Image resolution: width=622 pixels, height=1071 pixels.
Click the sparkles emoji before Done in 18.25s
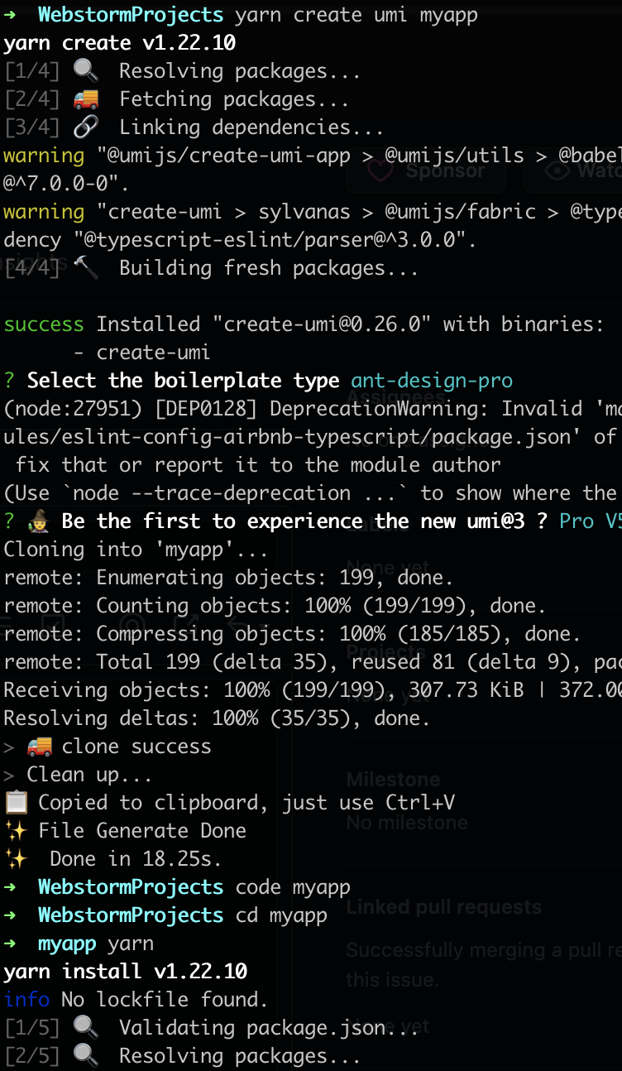pyautogui.click(x=16, y=859)
